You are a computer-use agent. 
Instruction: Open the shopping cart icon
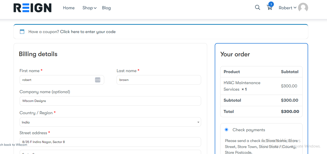click(x=269, y=8)
